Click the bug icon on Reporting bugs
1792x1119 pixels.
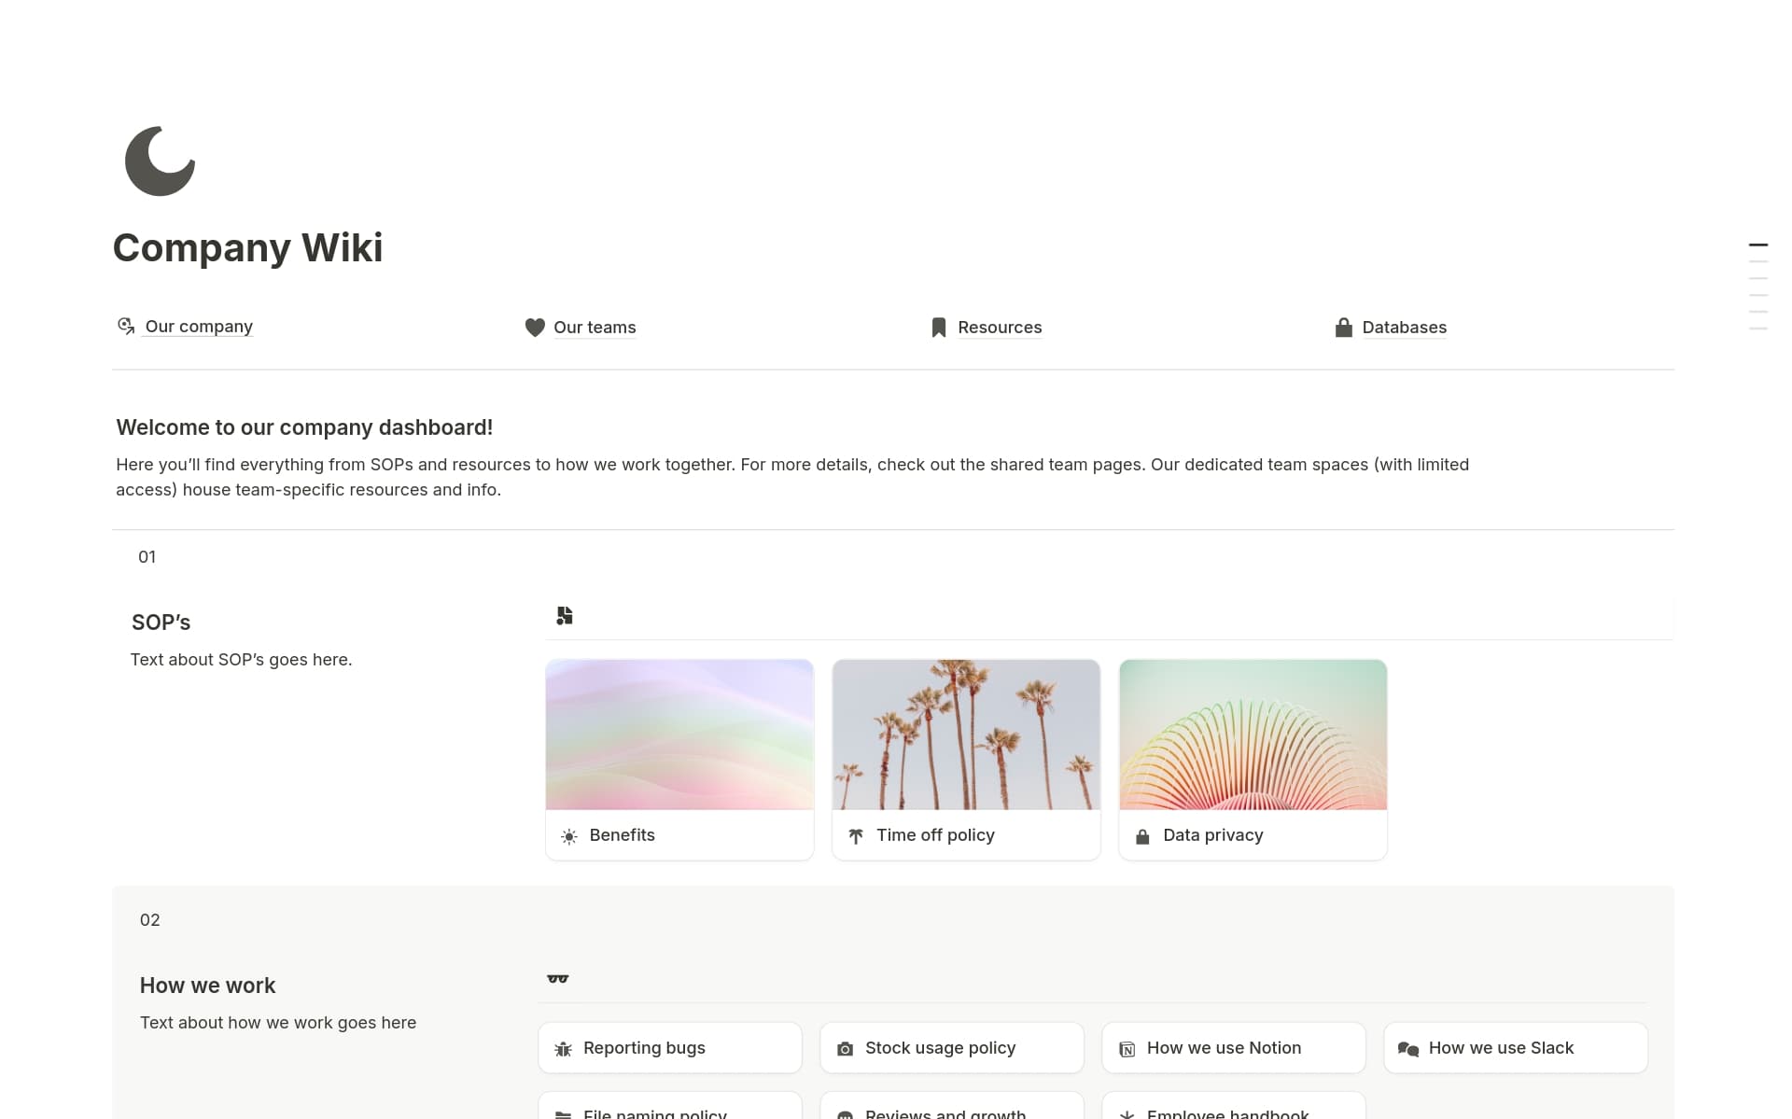(563, 1048)
